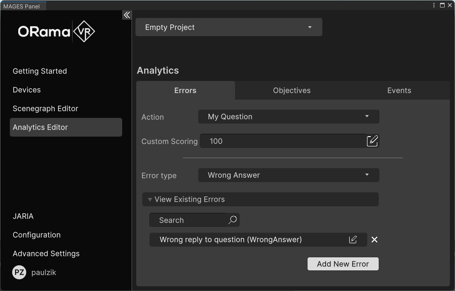Remove the WrongAnswer error with the X icon
This screenshot has width=455, height=291.
pos(374,240)
